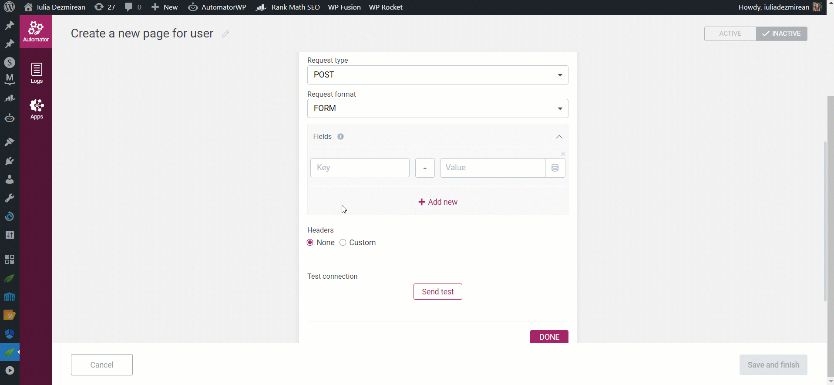
Task: Click the updates icon showing 27
Action: coord(105,7)
